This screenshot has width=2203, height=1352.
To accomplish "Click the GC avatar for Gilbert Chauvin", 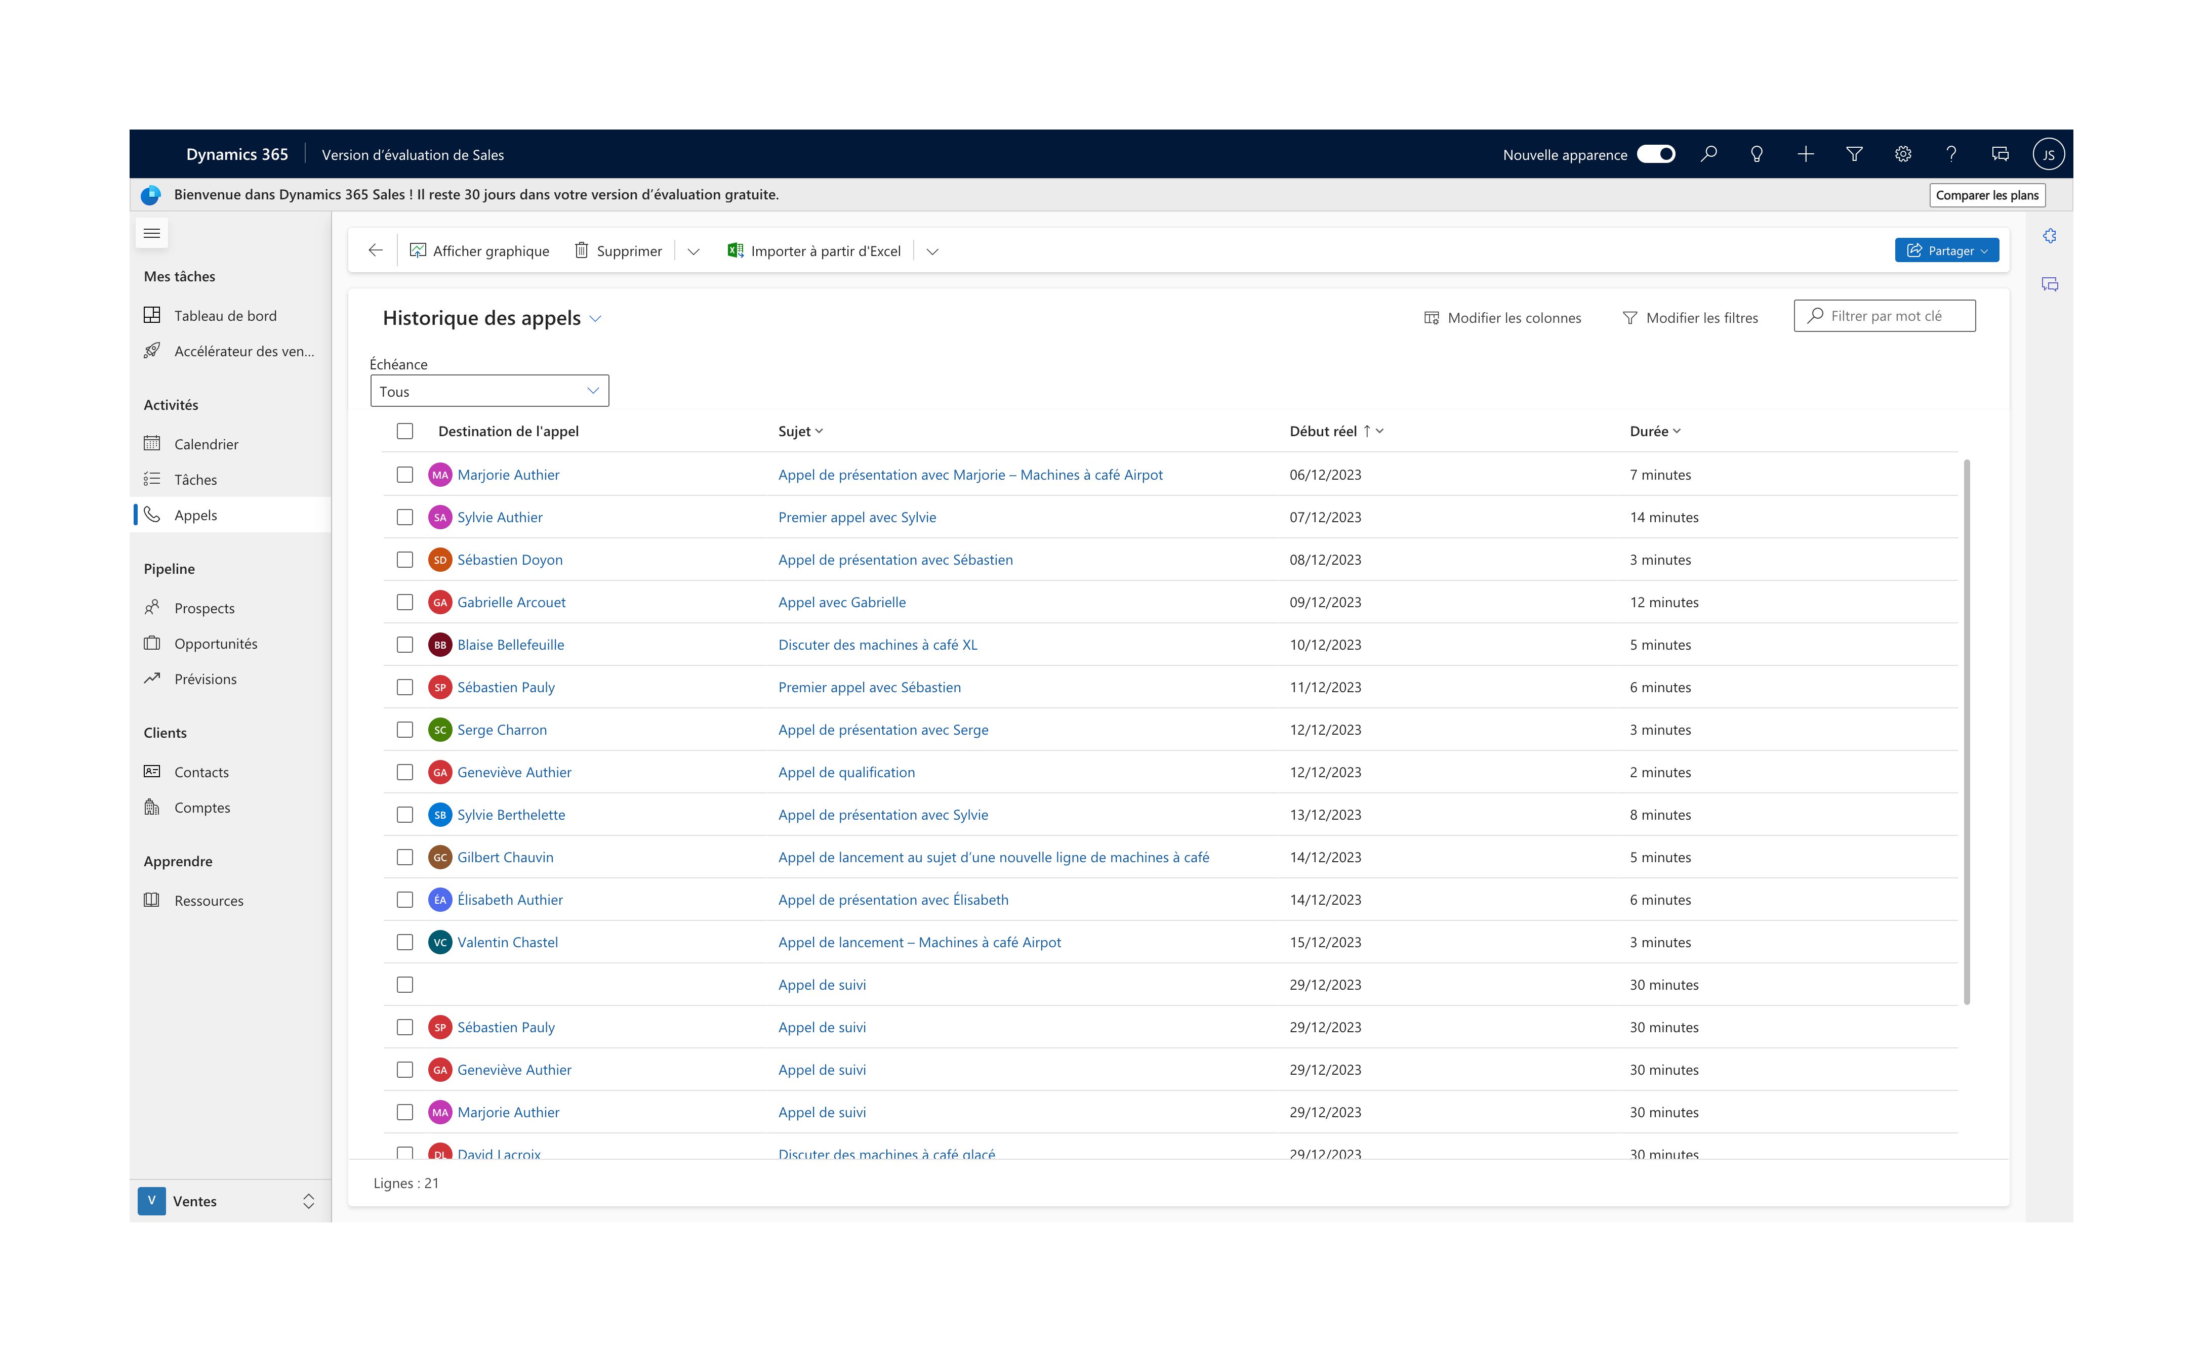I will click(440, 858).
